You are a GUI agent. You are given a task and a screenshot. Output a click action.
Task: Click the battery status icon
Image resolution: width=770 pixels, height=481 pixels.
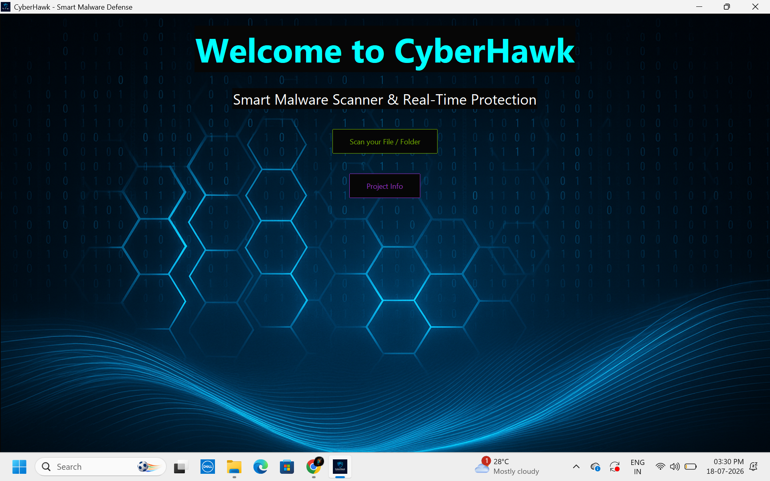coord(690,467)
